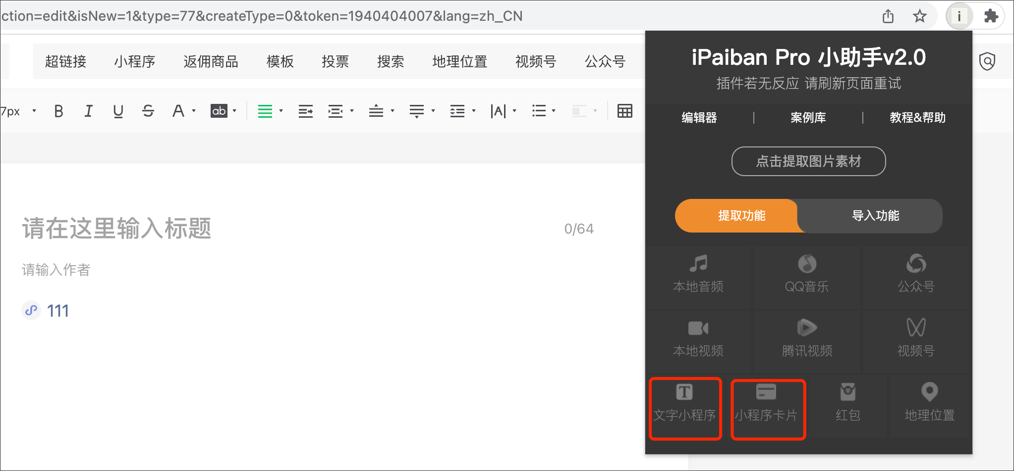Screen dimensions: 1014x471
Task: Click the underline formatting icon
Action: pos(118,111)
